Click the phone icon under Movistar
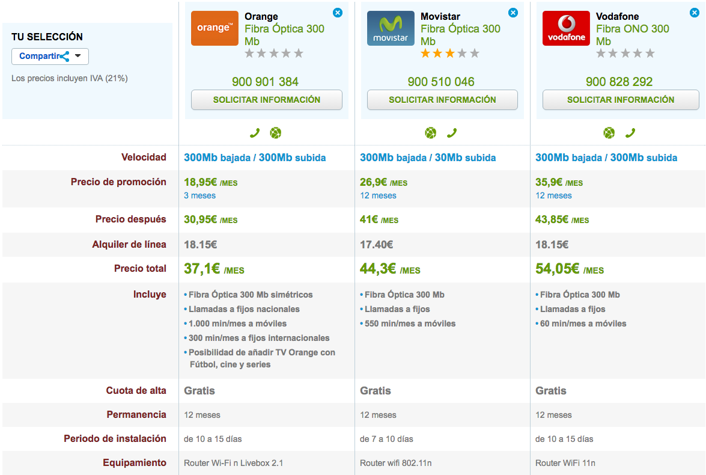This screenshot has width=706, height=475. [x=451, y=133]
